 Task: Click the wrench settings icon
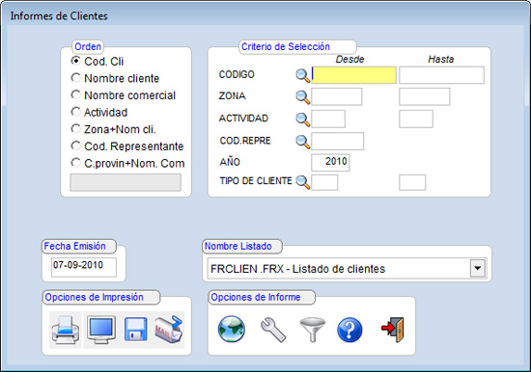coord(273,330)
